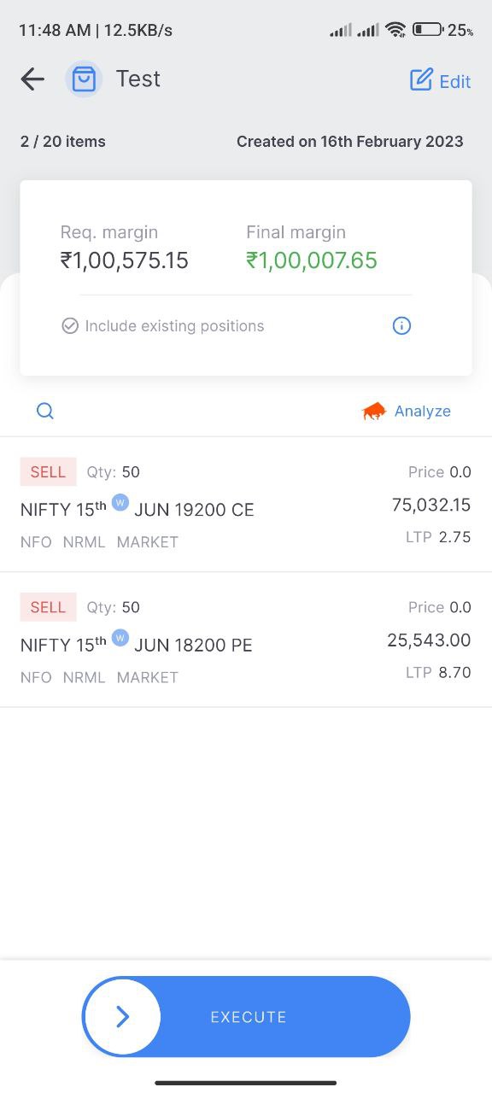Slide the Execute arrow handle
492x1093 pixels.
coord(122,1016)
